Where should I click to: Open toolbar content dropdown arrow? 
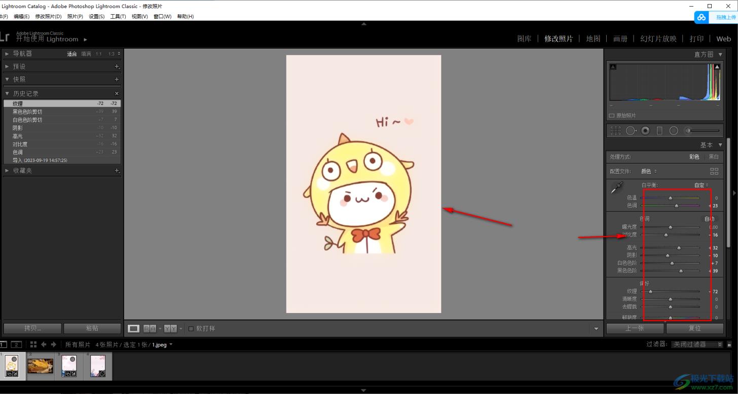[x=597, y=329]
